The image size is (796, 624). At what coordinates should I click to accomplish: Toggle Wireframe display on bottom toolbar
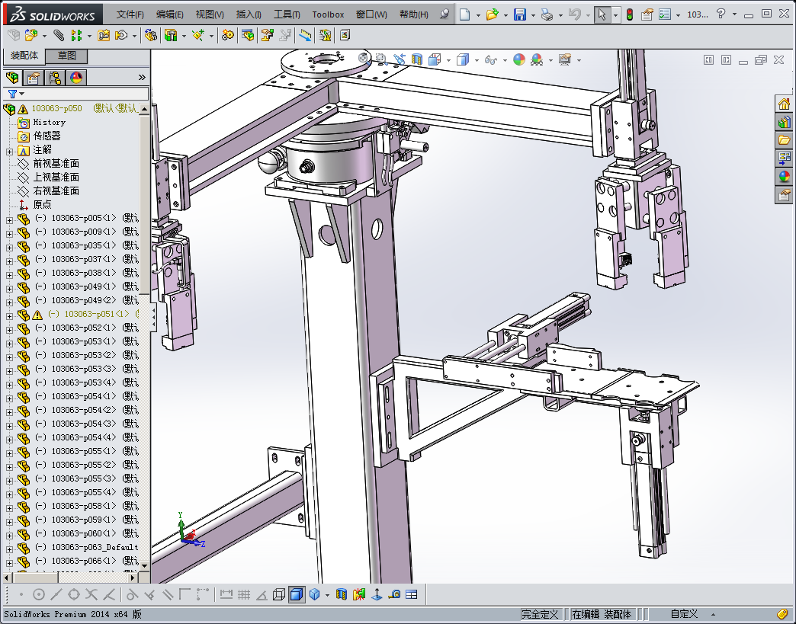pos(279,594)
